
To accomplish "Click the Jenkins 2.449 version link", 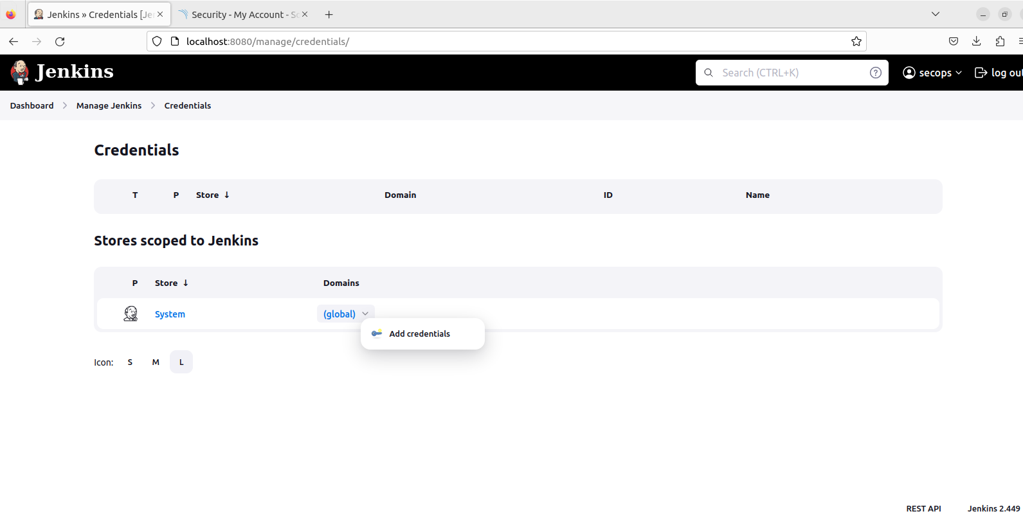I will (993, 508).
